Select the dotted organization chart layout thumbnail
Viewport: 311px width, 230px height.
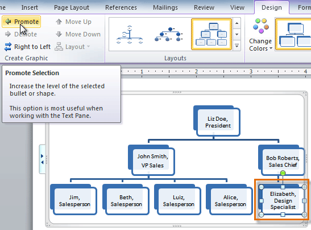169,34
